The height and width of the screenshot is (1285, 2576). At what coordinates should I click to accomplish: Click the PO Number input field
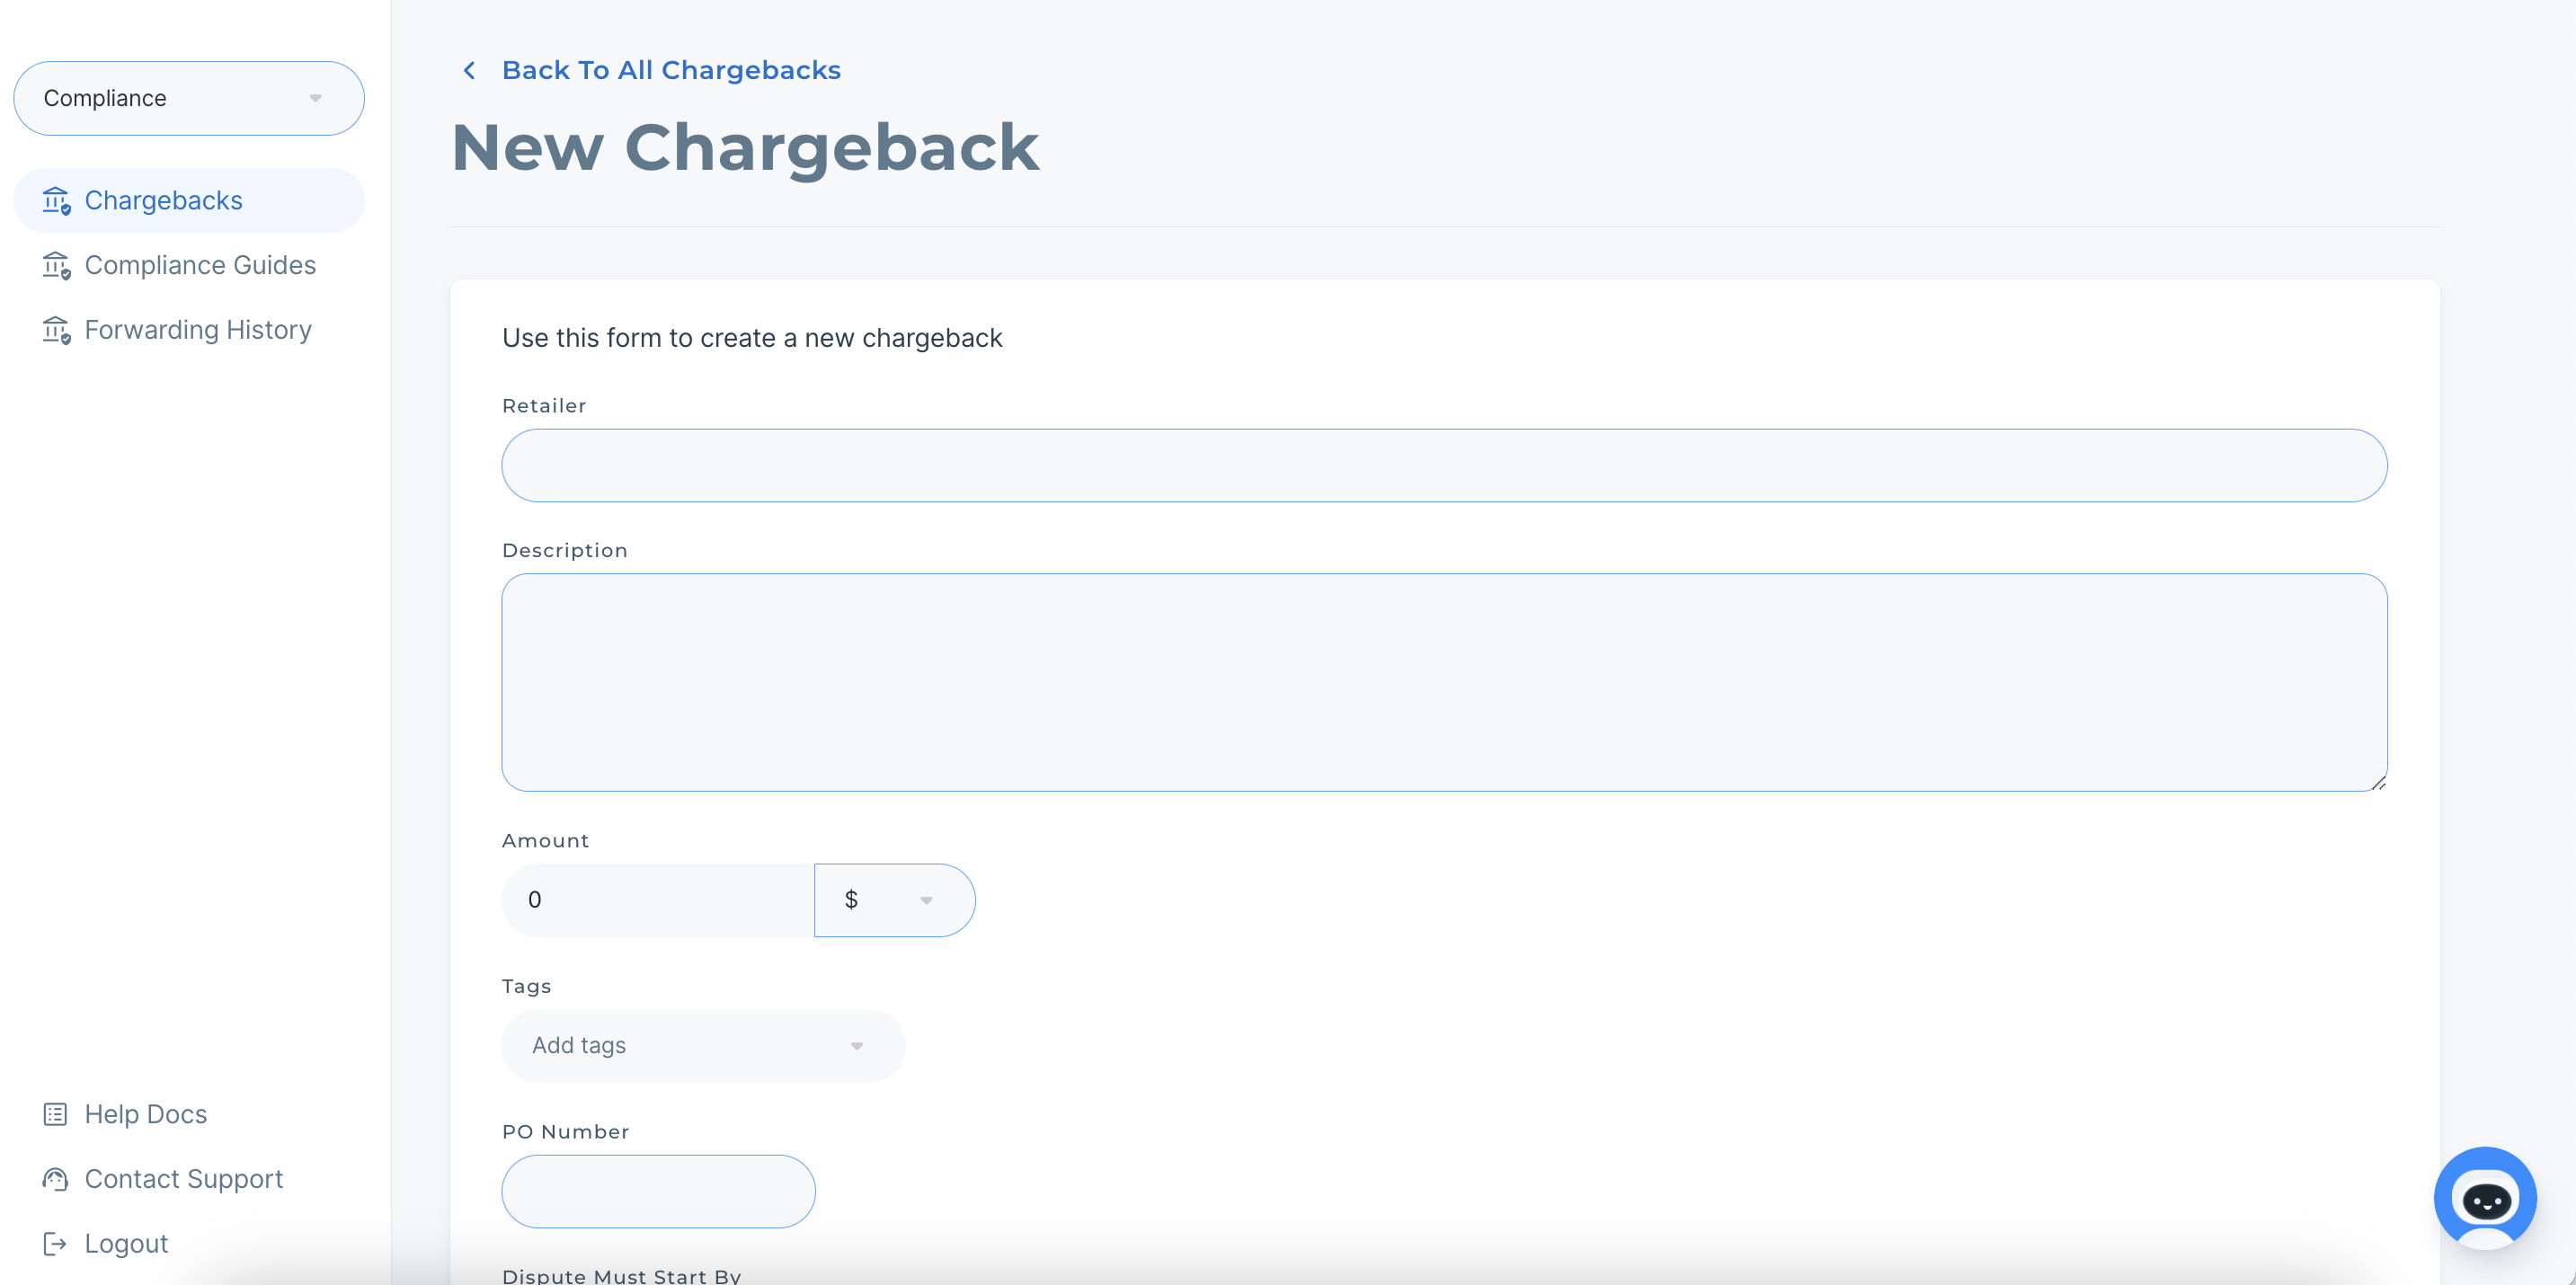tap(658, 1191)
